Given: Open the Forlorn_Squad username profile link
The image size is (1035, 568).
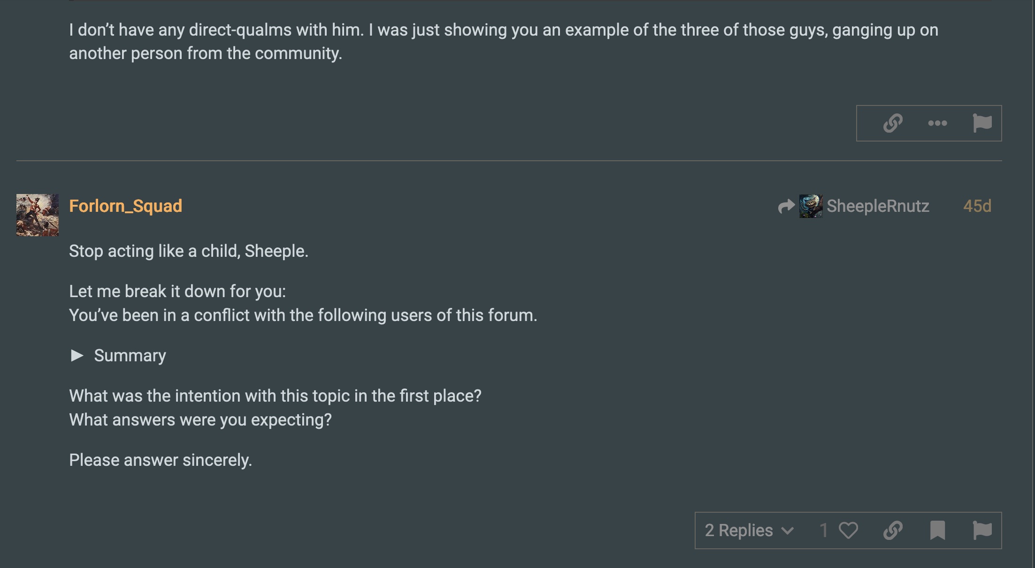Looking at the screenshot, I should [125, 206].
